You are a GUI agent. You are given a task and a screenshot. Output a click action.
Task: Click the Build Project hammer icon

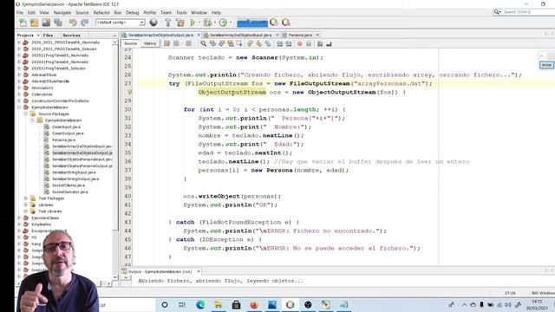coord(167,23)
